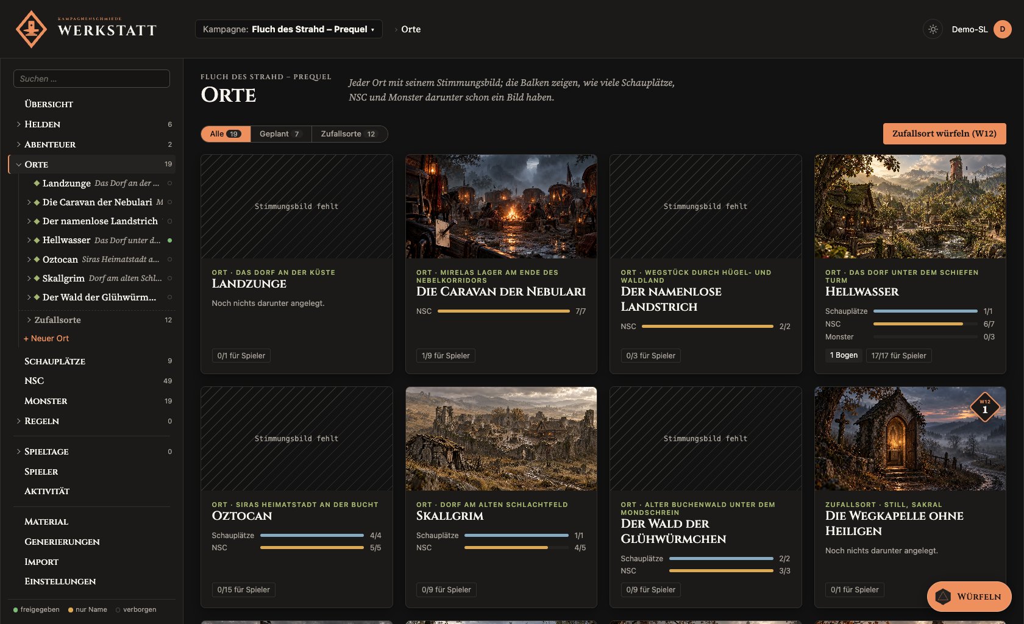
Task: Toggle visibility dot for Landzunge
Action: click(169, 183)
